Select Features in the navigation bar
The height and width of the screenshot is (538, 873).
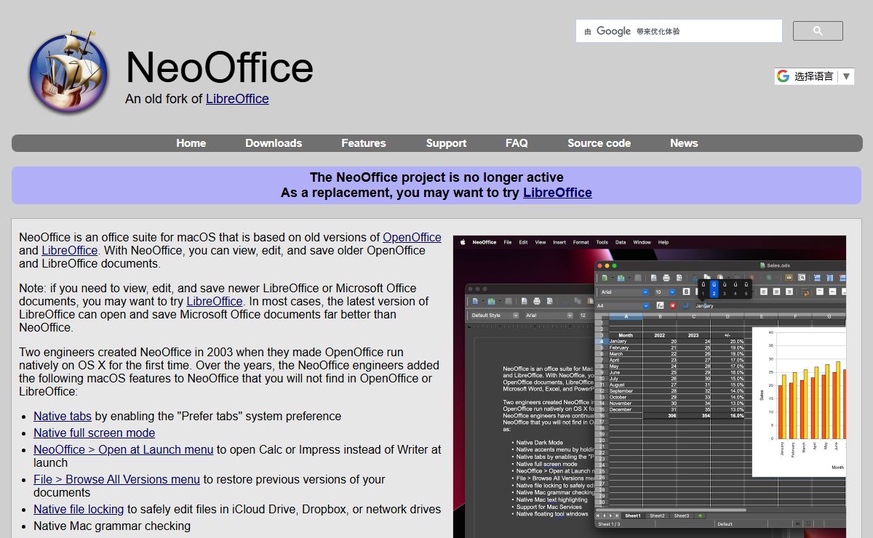click(x=363, y=143)
